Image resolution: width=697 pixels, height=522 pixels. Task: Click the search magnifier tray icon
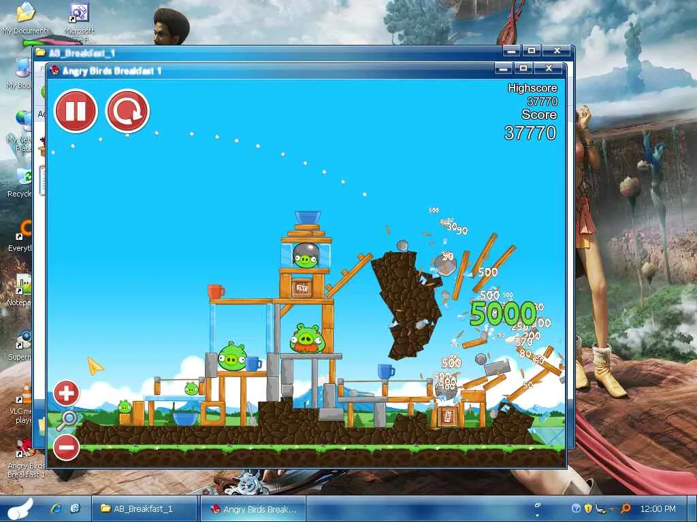626,508
